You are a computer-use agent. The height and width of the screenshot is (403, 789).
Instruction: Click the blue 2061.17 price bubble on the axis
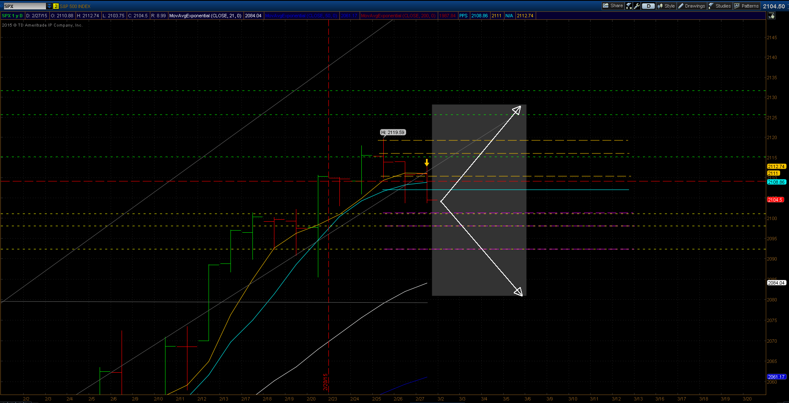[x=776, y=377]
